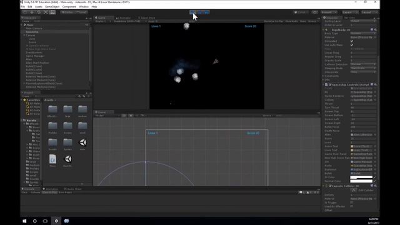The width and height of the screenshot is (400, 225).
Task: Click the Local handle rotation button
Action: click(x=82, y=12)
